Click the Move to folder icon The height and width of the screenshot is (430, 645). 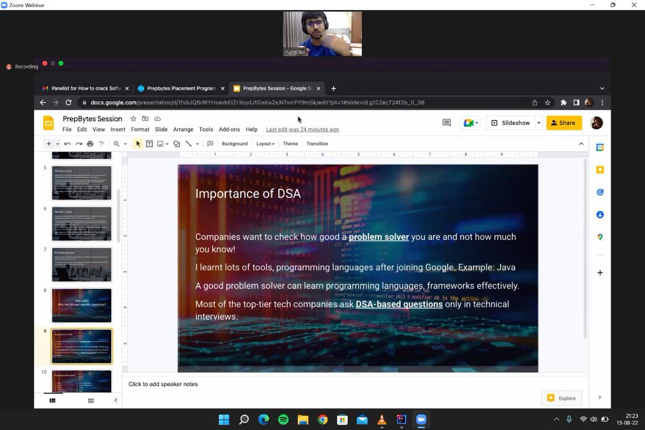pyautogui.click(x=145, y=119)
